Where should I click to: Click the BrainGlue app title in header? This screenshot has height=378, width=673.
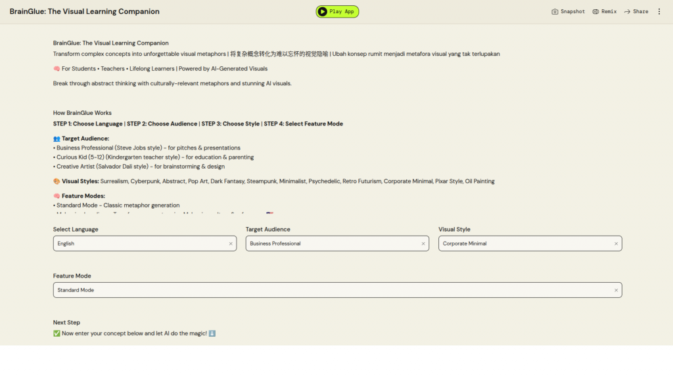coord(84,12)
